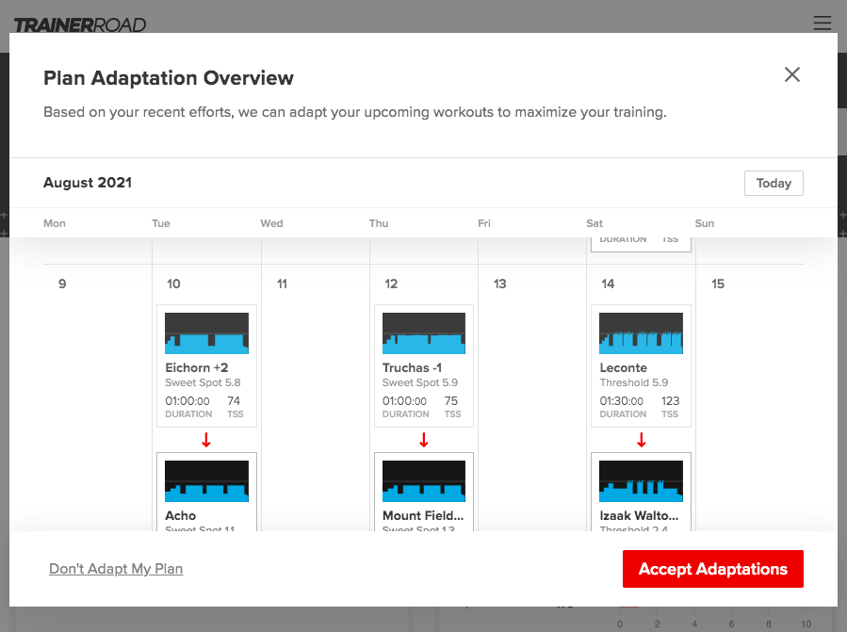View the Acho adapted workout graph
Image resolution: width=847 pixels, height=632 pixels.
tap(207, 481)
